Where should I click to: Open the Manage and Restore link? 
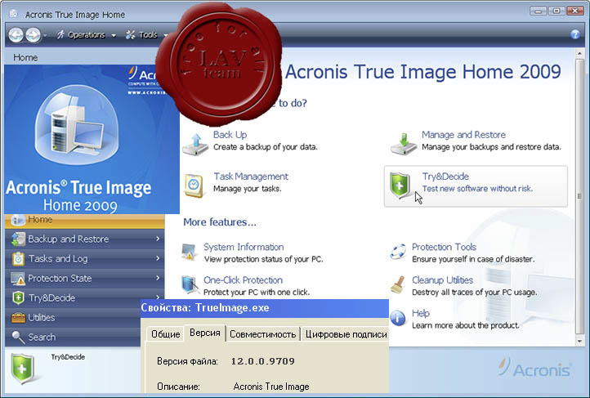[463, 135]
